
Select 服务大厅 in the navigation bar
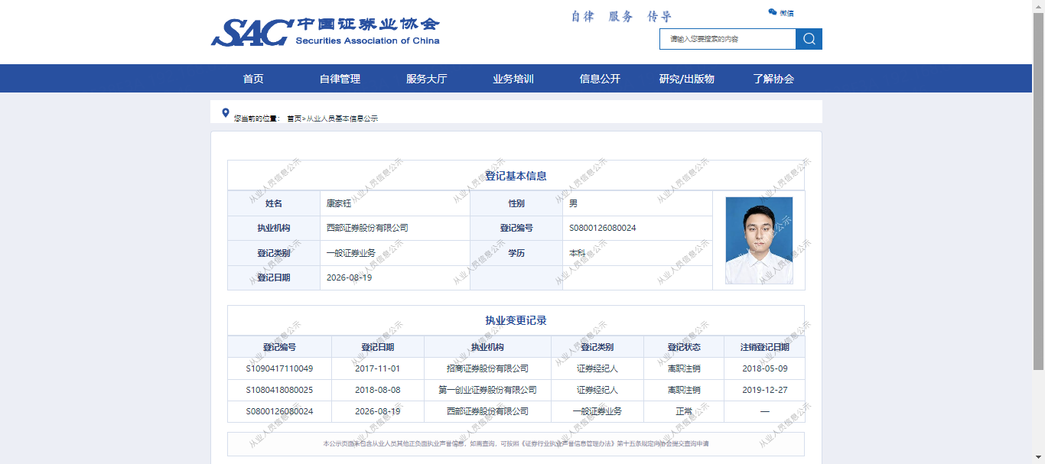coord(426,79)
